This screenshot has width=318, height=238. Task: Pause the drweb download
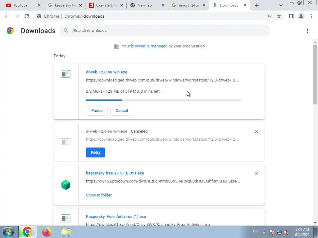97,111
